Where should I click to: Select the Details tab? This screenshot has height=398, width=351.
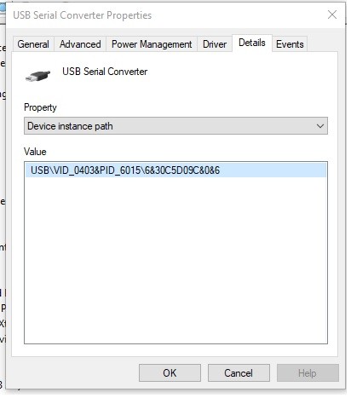pyautogui.click(x=252, y=43)
